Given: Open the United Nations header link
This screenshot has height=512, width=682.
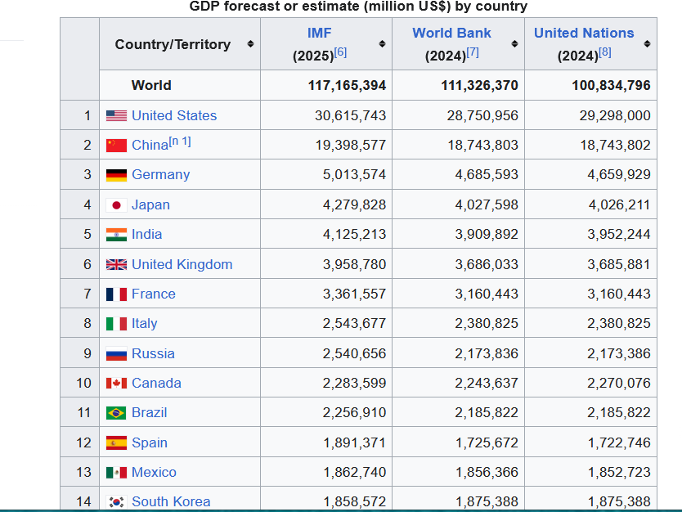Looking at the screenshot, I should coord(584,33).
